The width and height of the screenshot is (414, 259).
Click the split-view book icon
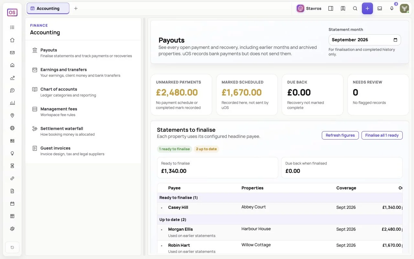[343, 8]
